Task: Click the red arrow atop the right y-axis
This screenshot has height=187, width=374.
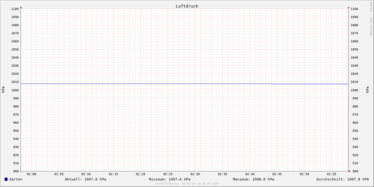Action: pos(348,7)
